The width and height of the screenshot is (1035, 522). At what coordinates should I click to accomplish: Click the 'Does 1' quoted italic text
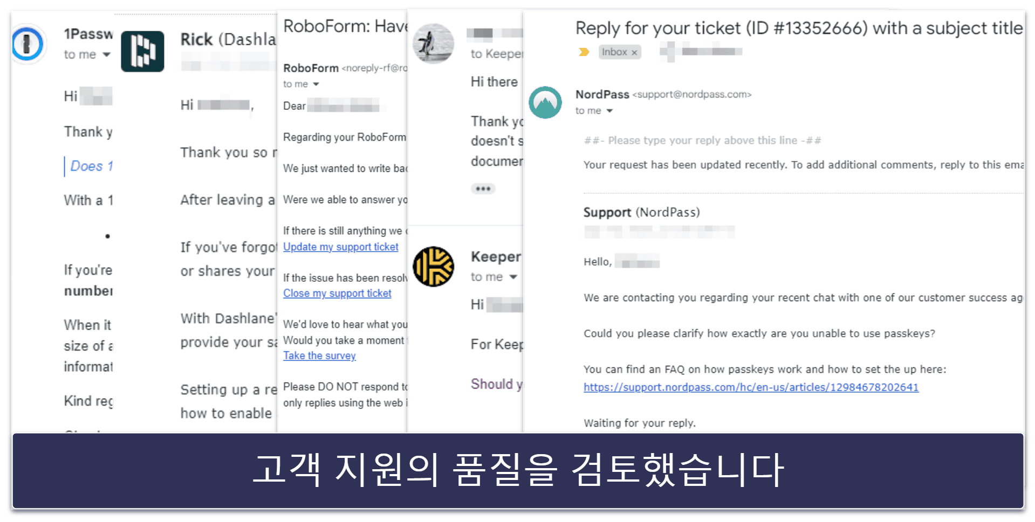(x=91, y=166)
